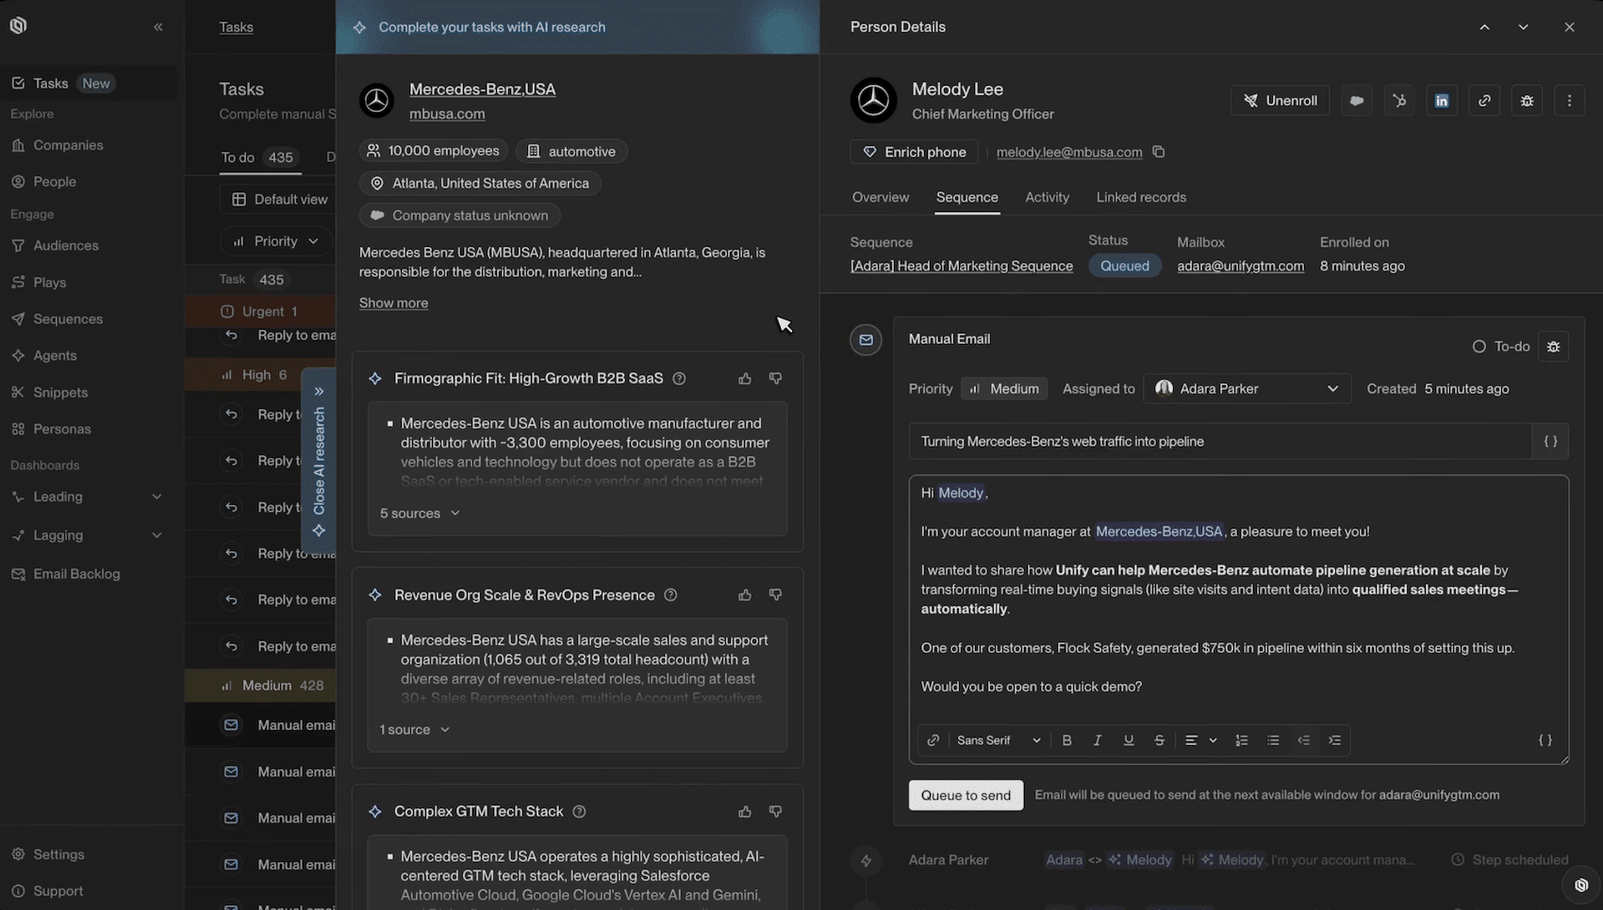1603x910 pixels.
Task: Open LinkedIn profile icon for Melody Lee
Action: tap(1442, 101)
